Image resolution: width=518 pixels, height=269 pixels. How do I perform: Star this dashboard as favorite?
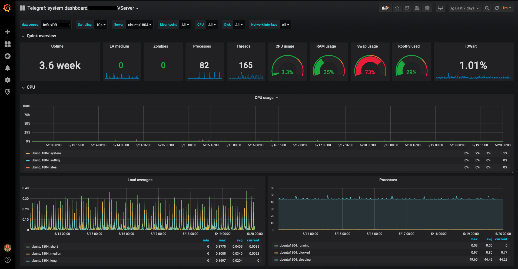(397, 8)
